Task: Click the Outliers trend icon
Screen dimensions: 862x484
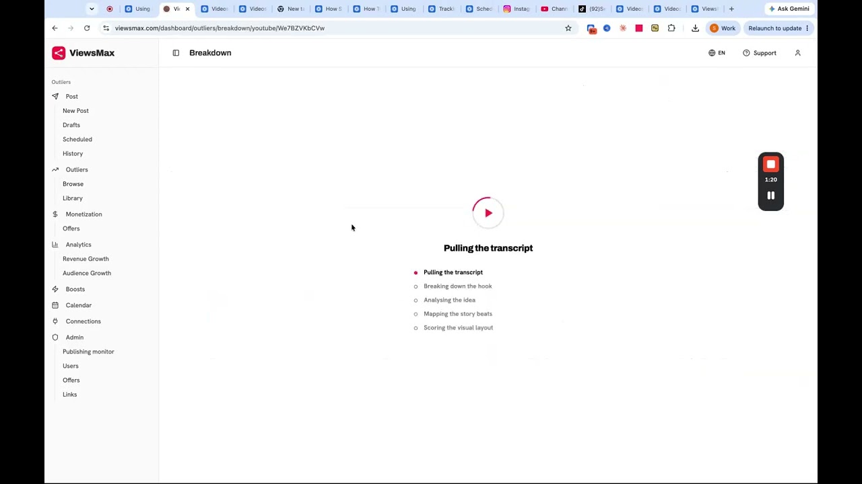Action: (x=55, y=170)
